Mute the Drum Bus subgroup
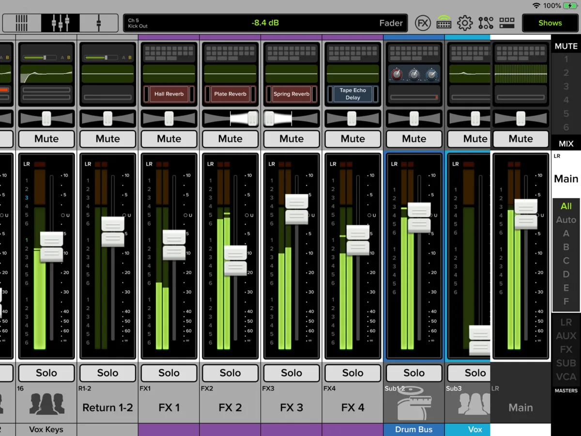 (x=414, y=139)
